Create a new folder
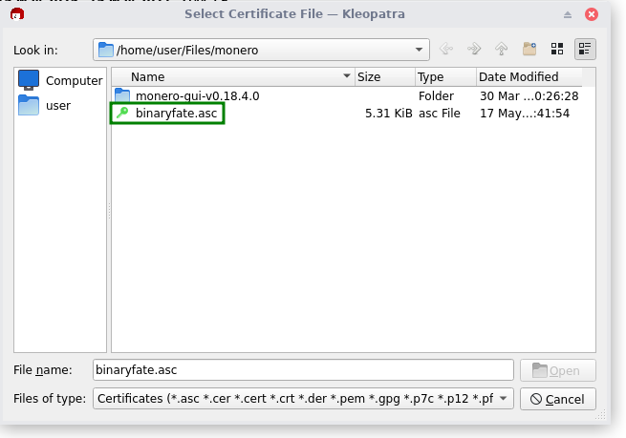The height and width of the screenshot is (438, 626). click(x=529, y=49)
